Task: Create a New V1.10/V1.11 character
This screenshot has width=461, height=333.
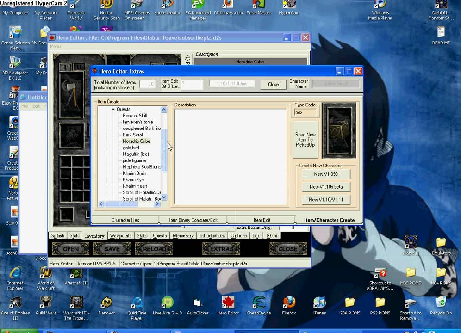Action: coord(326,199)
